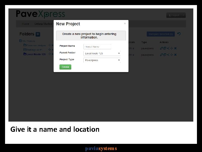Click the PaveXpress logo
Viewport: 202px width, 152px height.
[40, 14]
